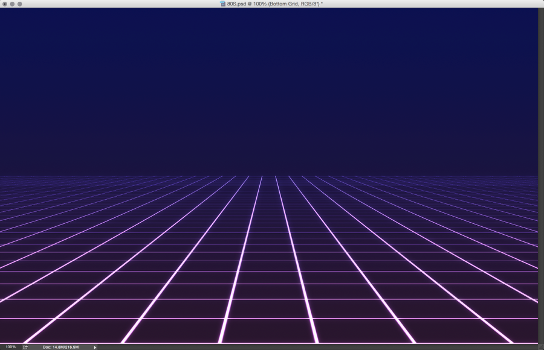The image size is (544, 350).
Task: Close the 80S.psd document window
Action: click(x=5, y=4)
